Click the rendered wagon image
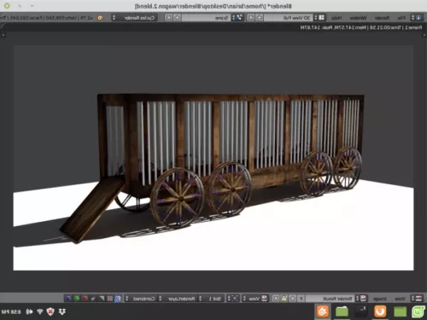This screenshot has height=320, width=427. (213, 158)
